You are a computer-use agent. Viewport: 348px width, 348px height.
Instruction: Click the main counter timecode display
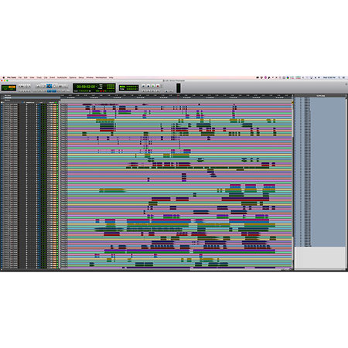click(x=86, y=87)
